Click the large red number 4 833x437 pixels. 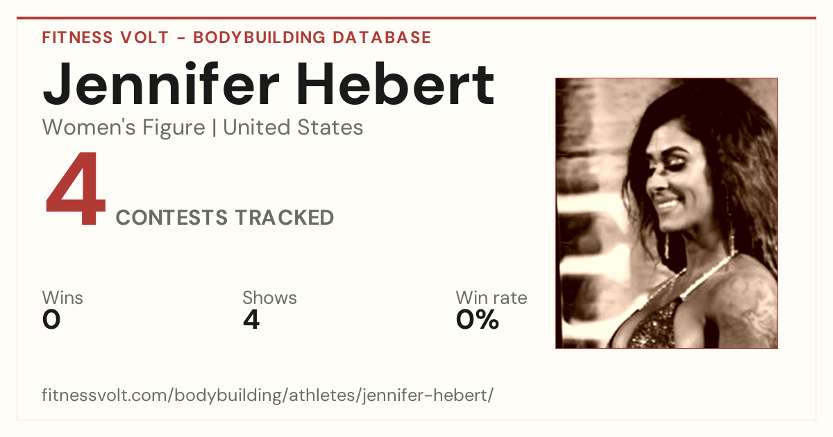(x=76, y=190)
